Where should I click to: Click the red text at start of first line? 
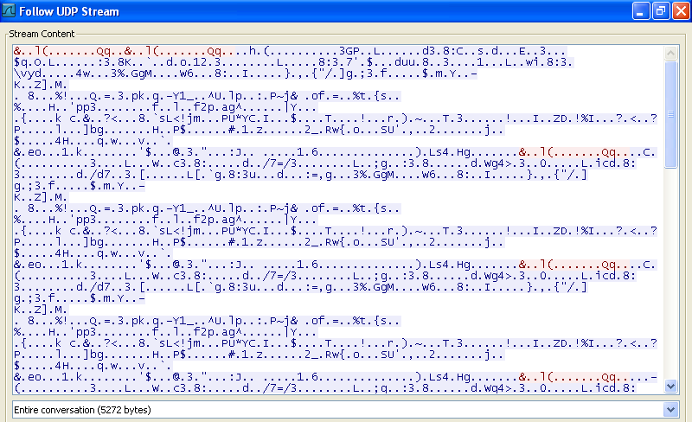pyautogui.click(x=69, y=51)
